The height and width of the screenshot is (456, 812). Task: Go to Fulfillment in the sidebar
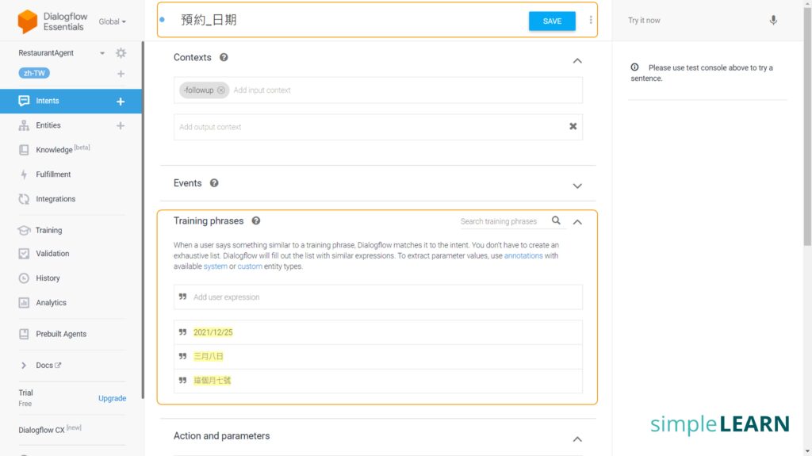53,174
